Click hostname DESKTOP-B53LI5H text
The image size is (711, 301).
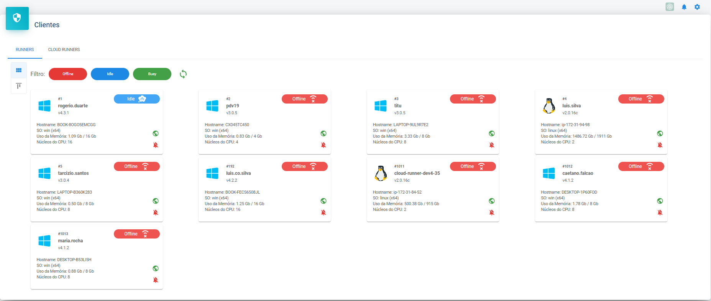click(x=74, y=260)
